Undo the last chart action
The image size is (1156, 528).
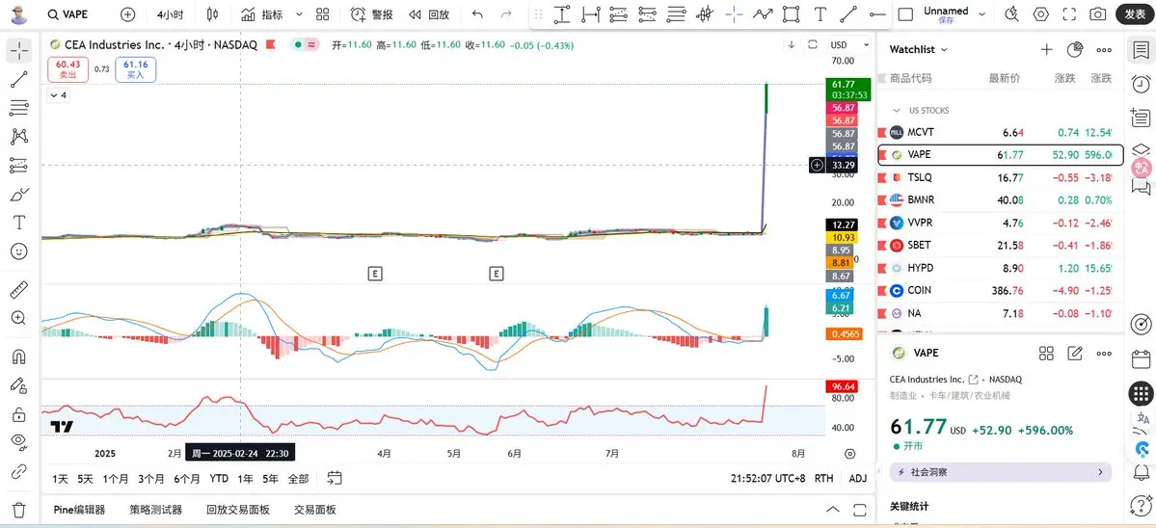coord(478,14)
